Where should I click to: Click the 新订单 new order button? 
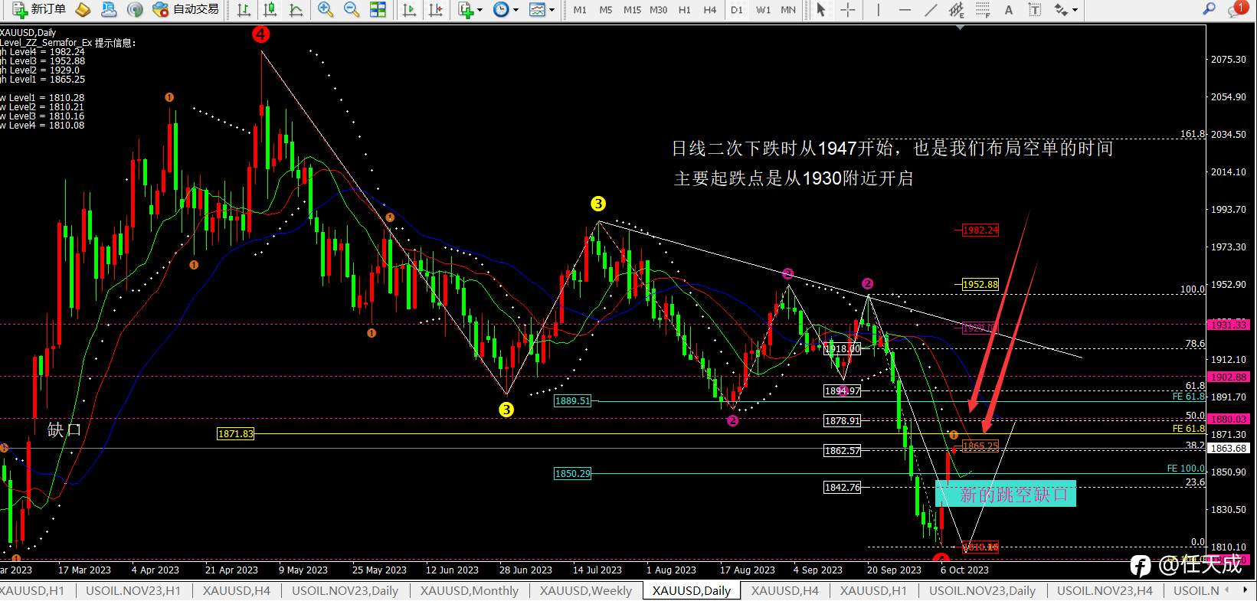[39, 9]
